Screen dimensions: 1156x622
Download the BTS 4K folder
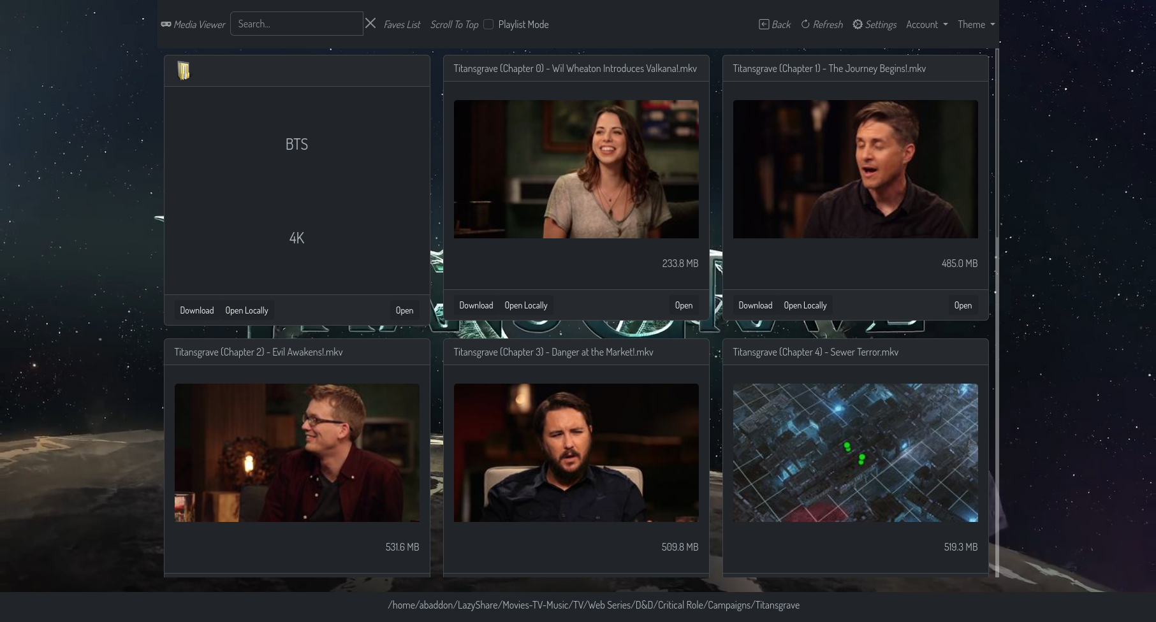[196, 310]
